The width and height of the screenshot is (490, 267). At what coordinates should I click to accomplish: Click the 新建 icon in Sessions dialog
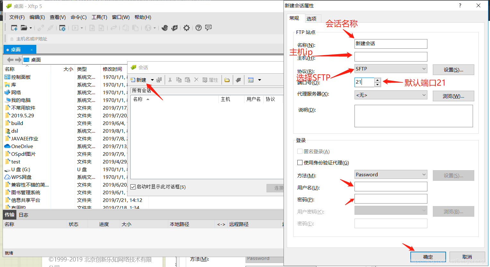[x=138, y=80]
